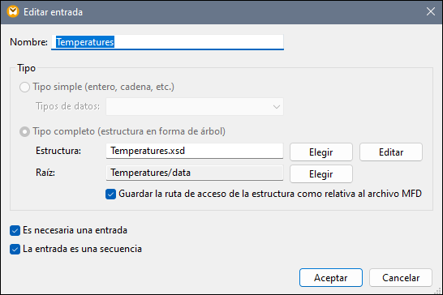The width and height of the screenshot is (443, 295).
Task: Click the Nombre: label
Action: tap(29, 42)
